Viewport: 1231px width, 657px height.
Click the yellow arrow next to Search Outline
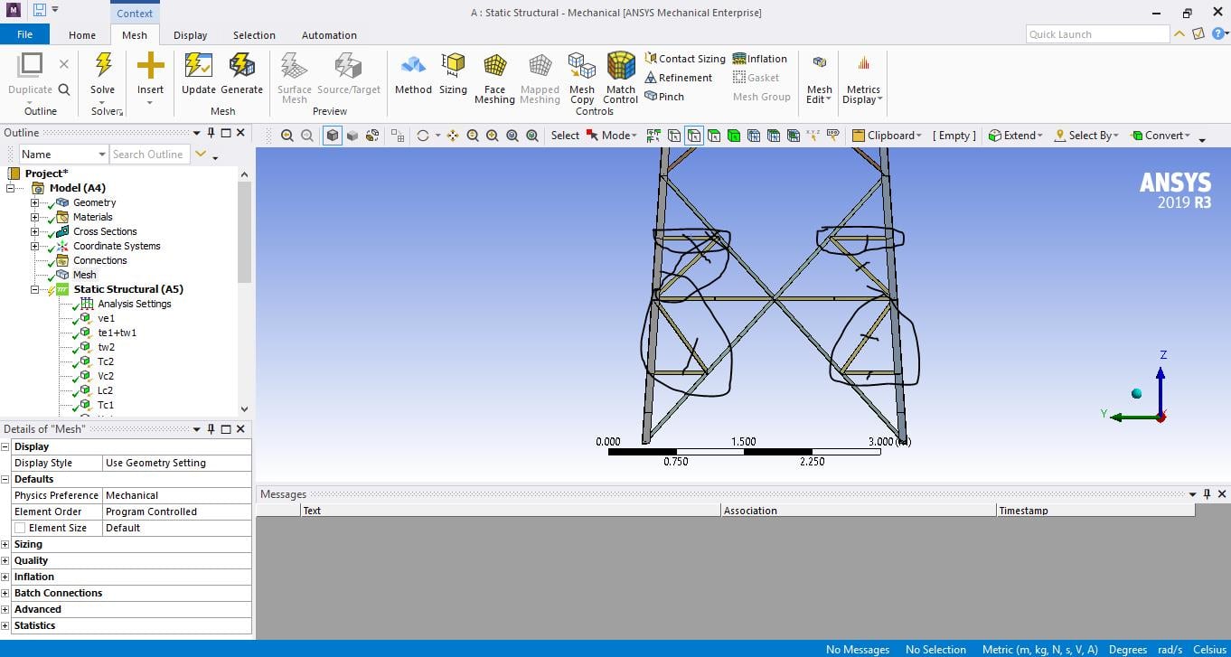202,155
